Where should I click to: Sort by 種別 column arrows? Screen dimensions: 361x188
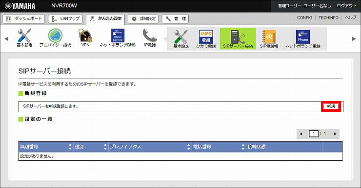(x=105, y=147)
